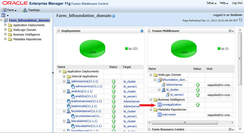Open Deployments panel help icon
The image size is (244, 133).
click(142, 31)
